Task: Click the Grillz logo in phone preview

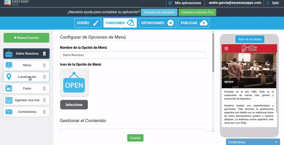Action: [x=249, y=48]
